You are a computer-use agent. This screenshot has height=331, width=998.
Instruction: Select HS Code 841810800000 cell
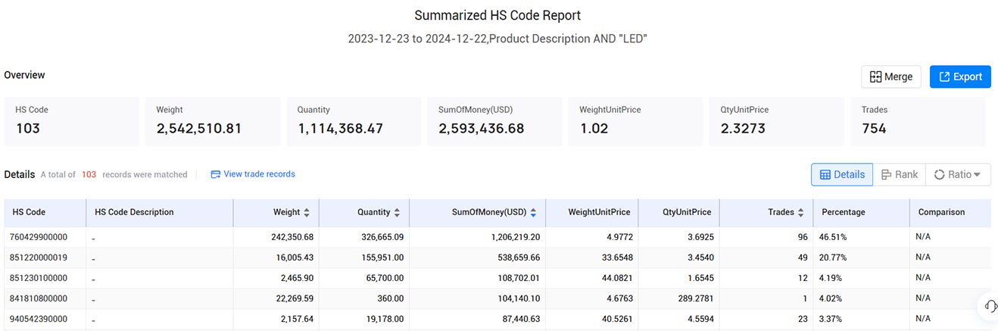[x=39, y=298]
